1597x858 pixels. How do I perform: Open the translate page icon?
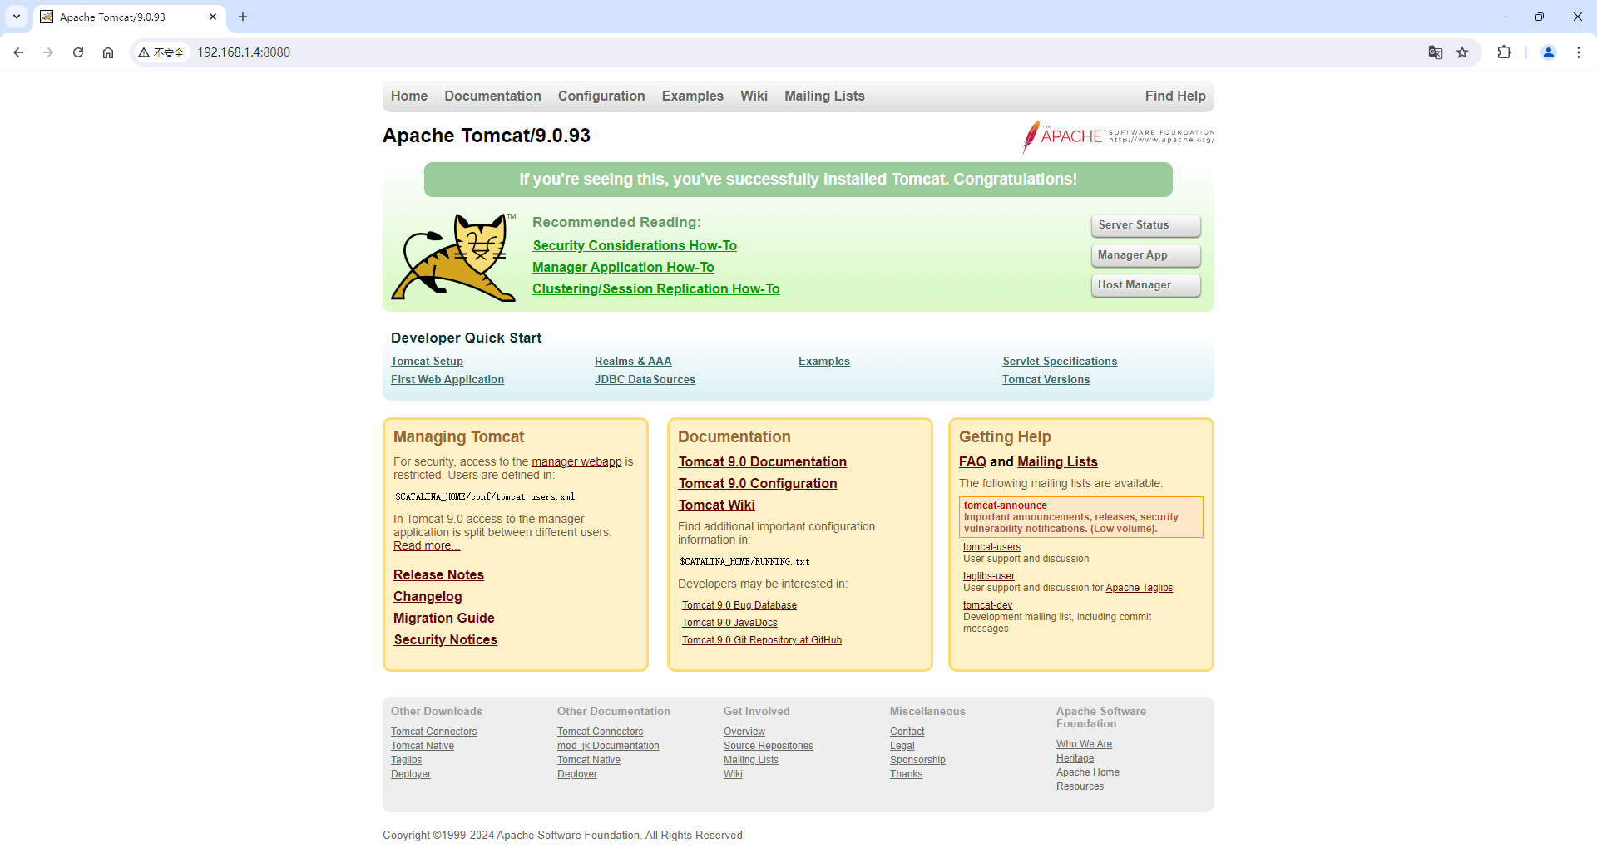click(1436, 52)
